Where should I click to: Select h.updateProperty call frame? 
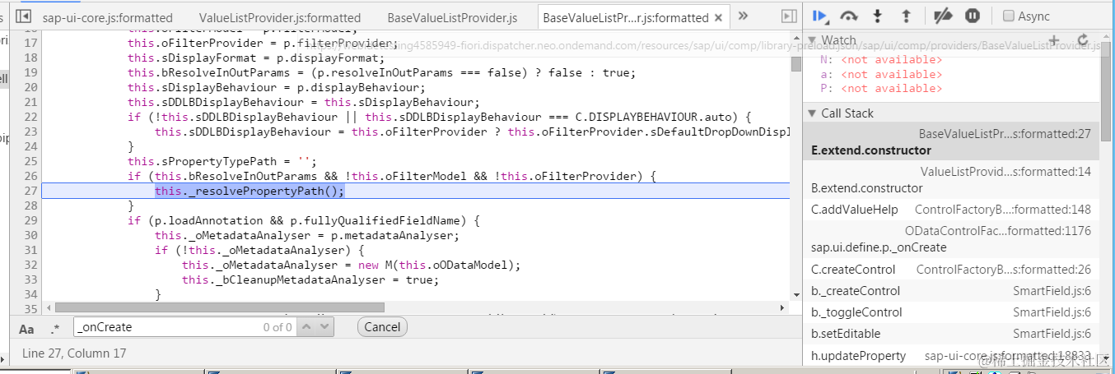coord(951,356)
